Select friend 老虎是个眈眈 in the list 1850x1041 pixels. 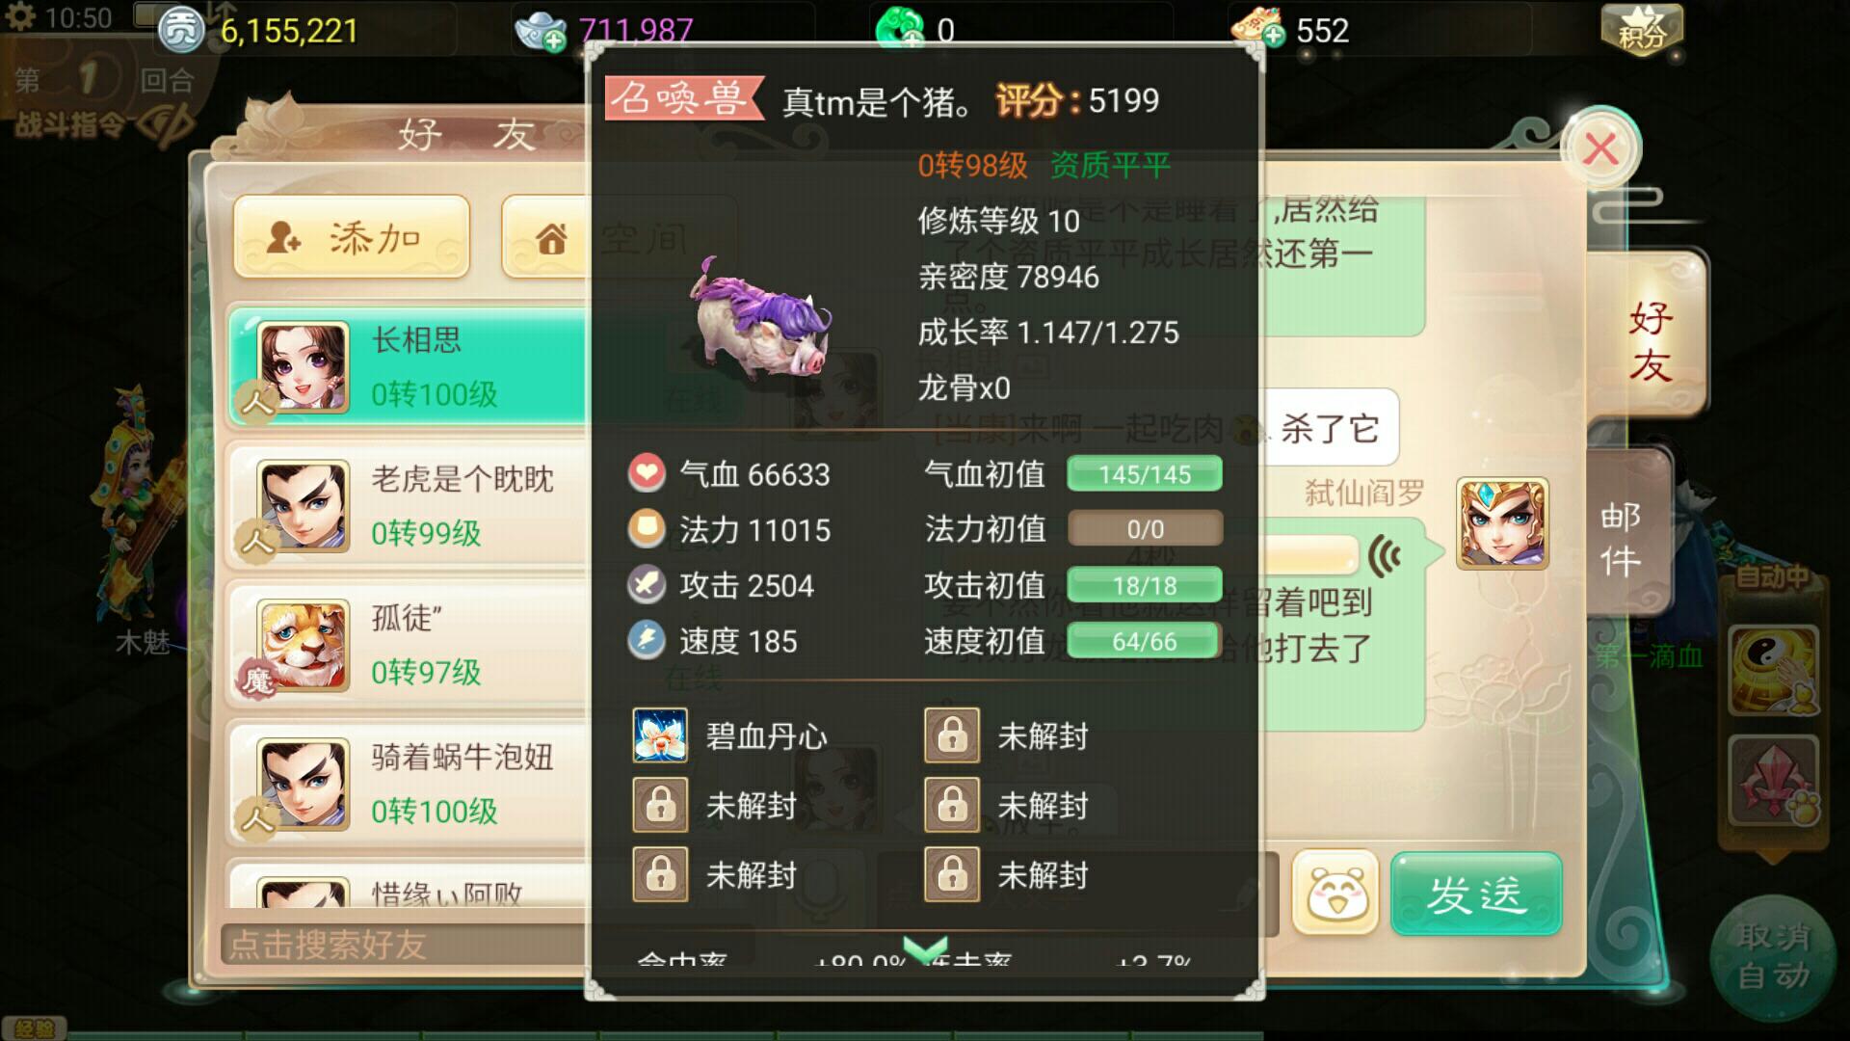pyautogui.click(x=407, y=506)
